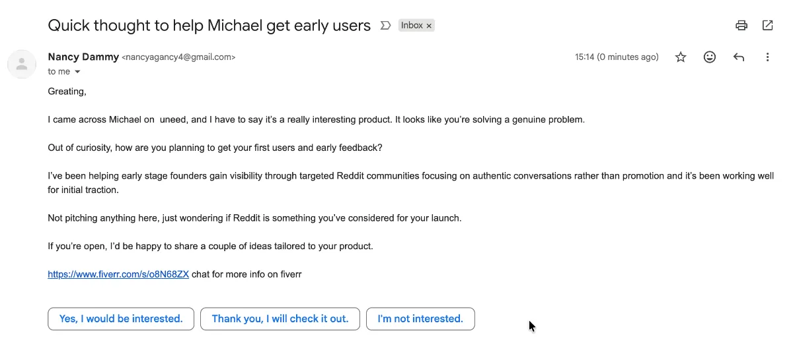Open the fiverr.com link in the email
The image size is (793, 342).
118,274
